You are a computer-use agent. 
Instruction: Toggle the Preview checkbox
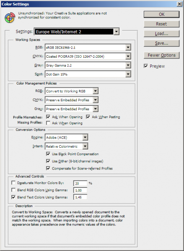[x=146, y=66]
